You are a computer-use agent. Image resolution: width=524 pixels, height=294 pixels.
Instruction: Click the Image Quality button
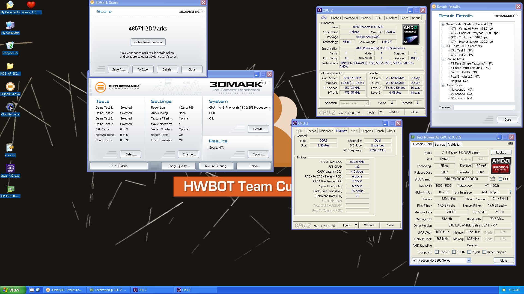point(179,166)
